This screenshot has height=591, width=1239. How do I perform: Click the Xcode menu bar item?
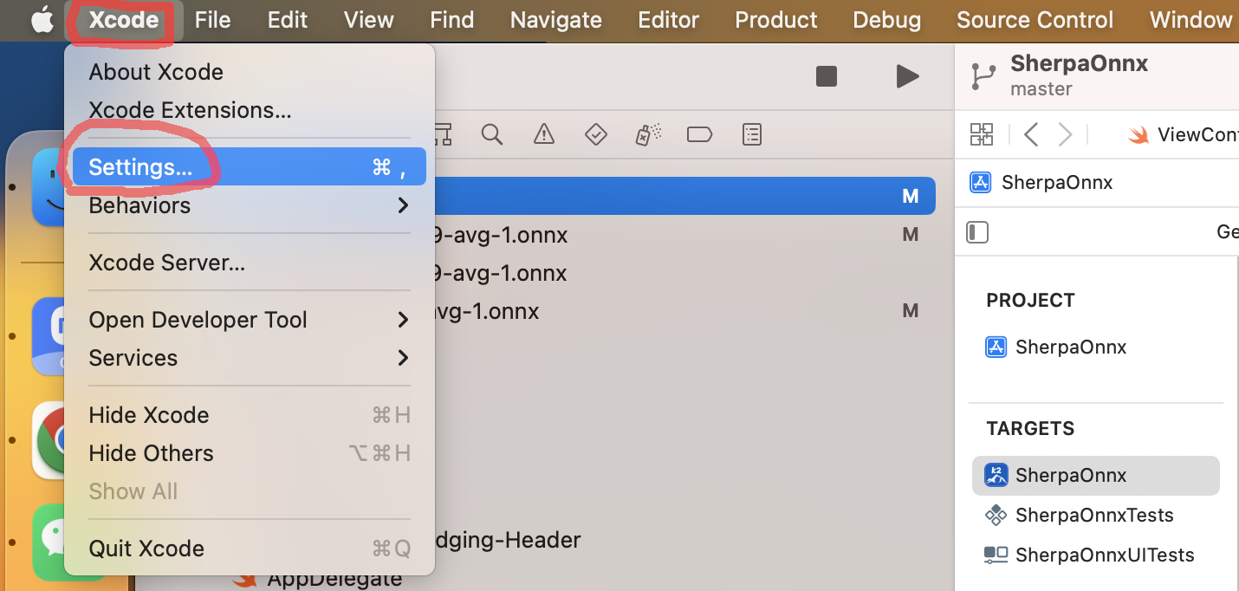(x=124, y=20)
